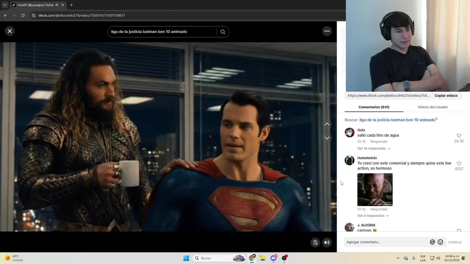Click the taskbar Buscar search box
Image resolution: width=470 pixels, height=264 pixels.
(219, 258)
